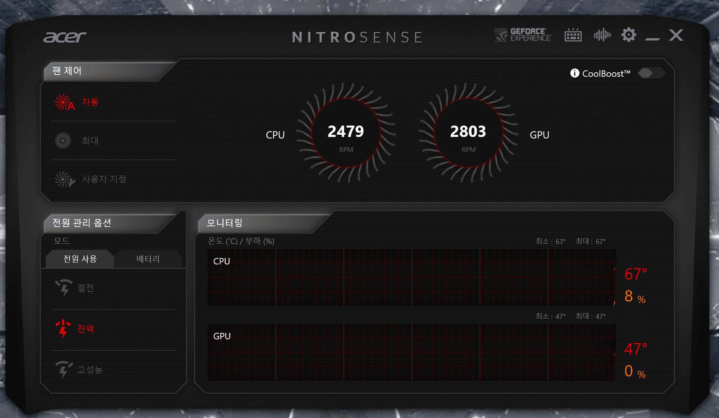Viewport: 719px width, 418px height.
Task: Click the GPU temperature 47° value
Action: click(636, 349)
